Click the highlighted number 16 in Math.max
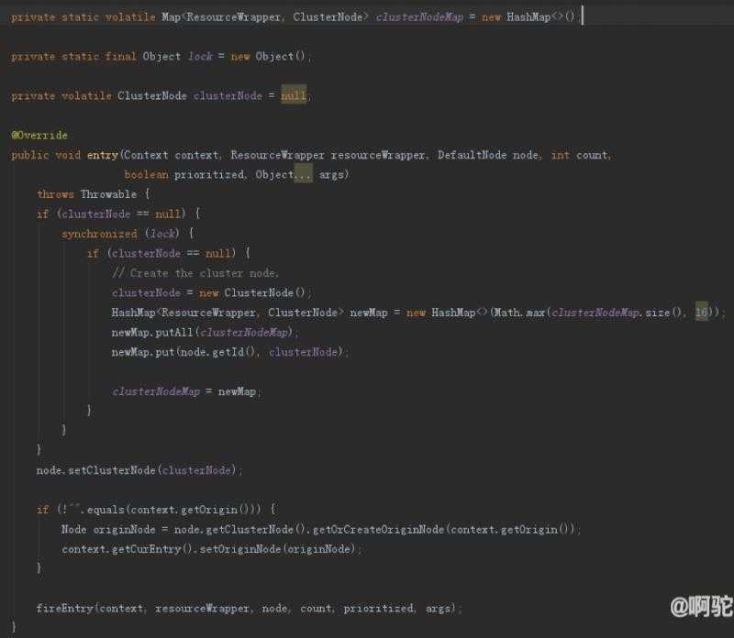The height and width of the screenshot is (638, 734). (701, 312)
